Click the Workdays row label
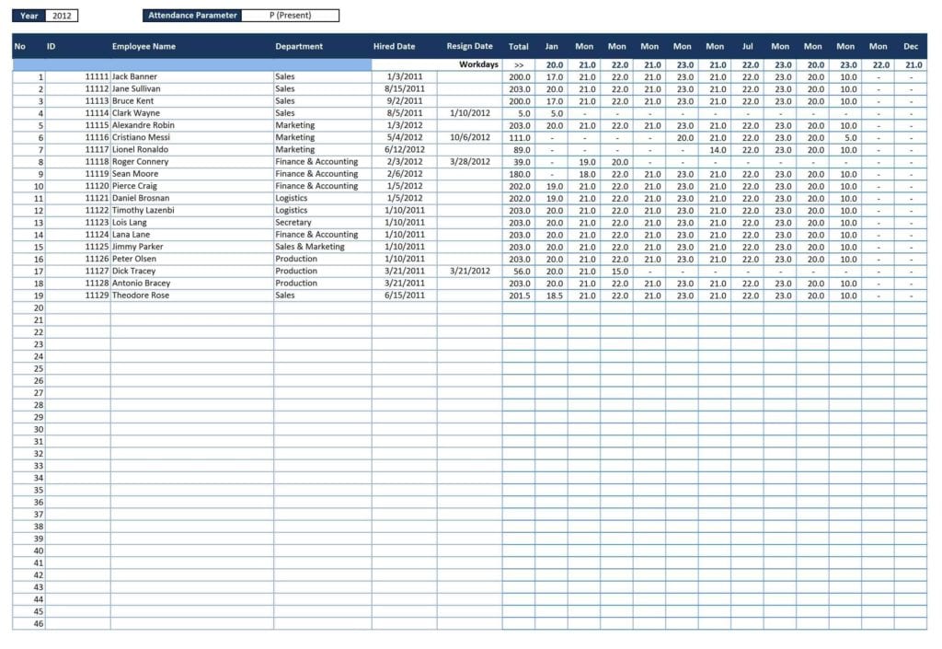This screenshot has height=649, width=942. click(x=478, y=64)
